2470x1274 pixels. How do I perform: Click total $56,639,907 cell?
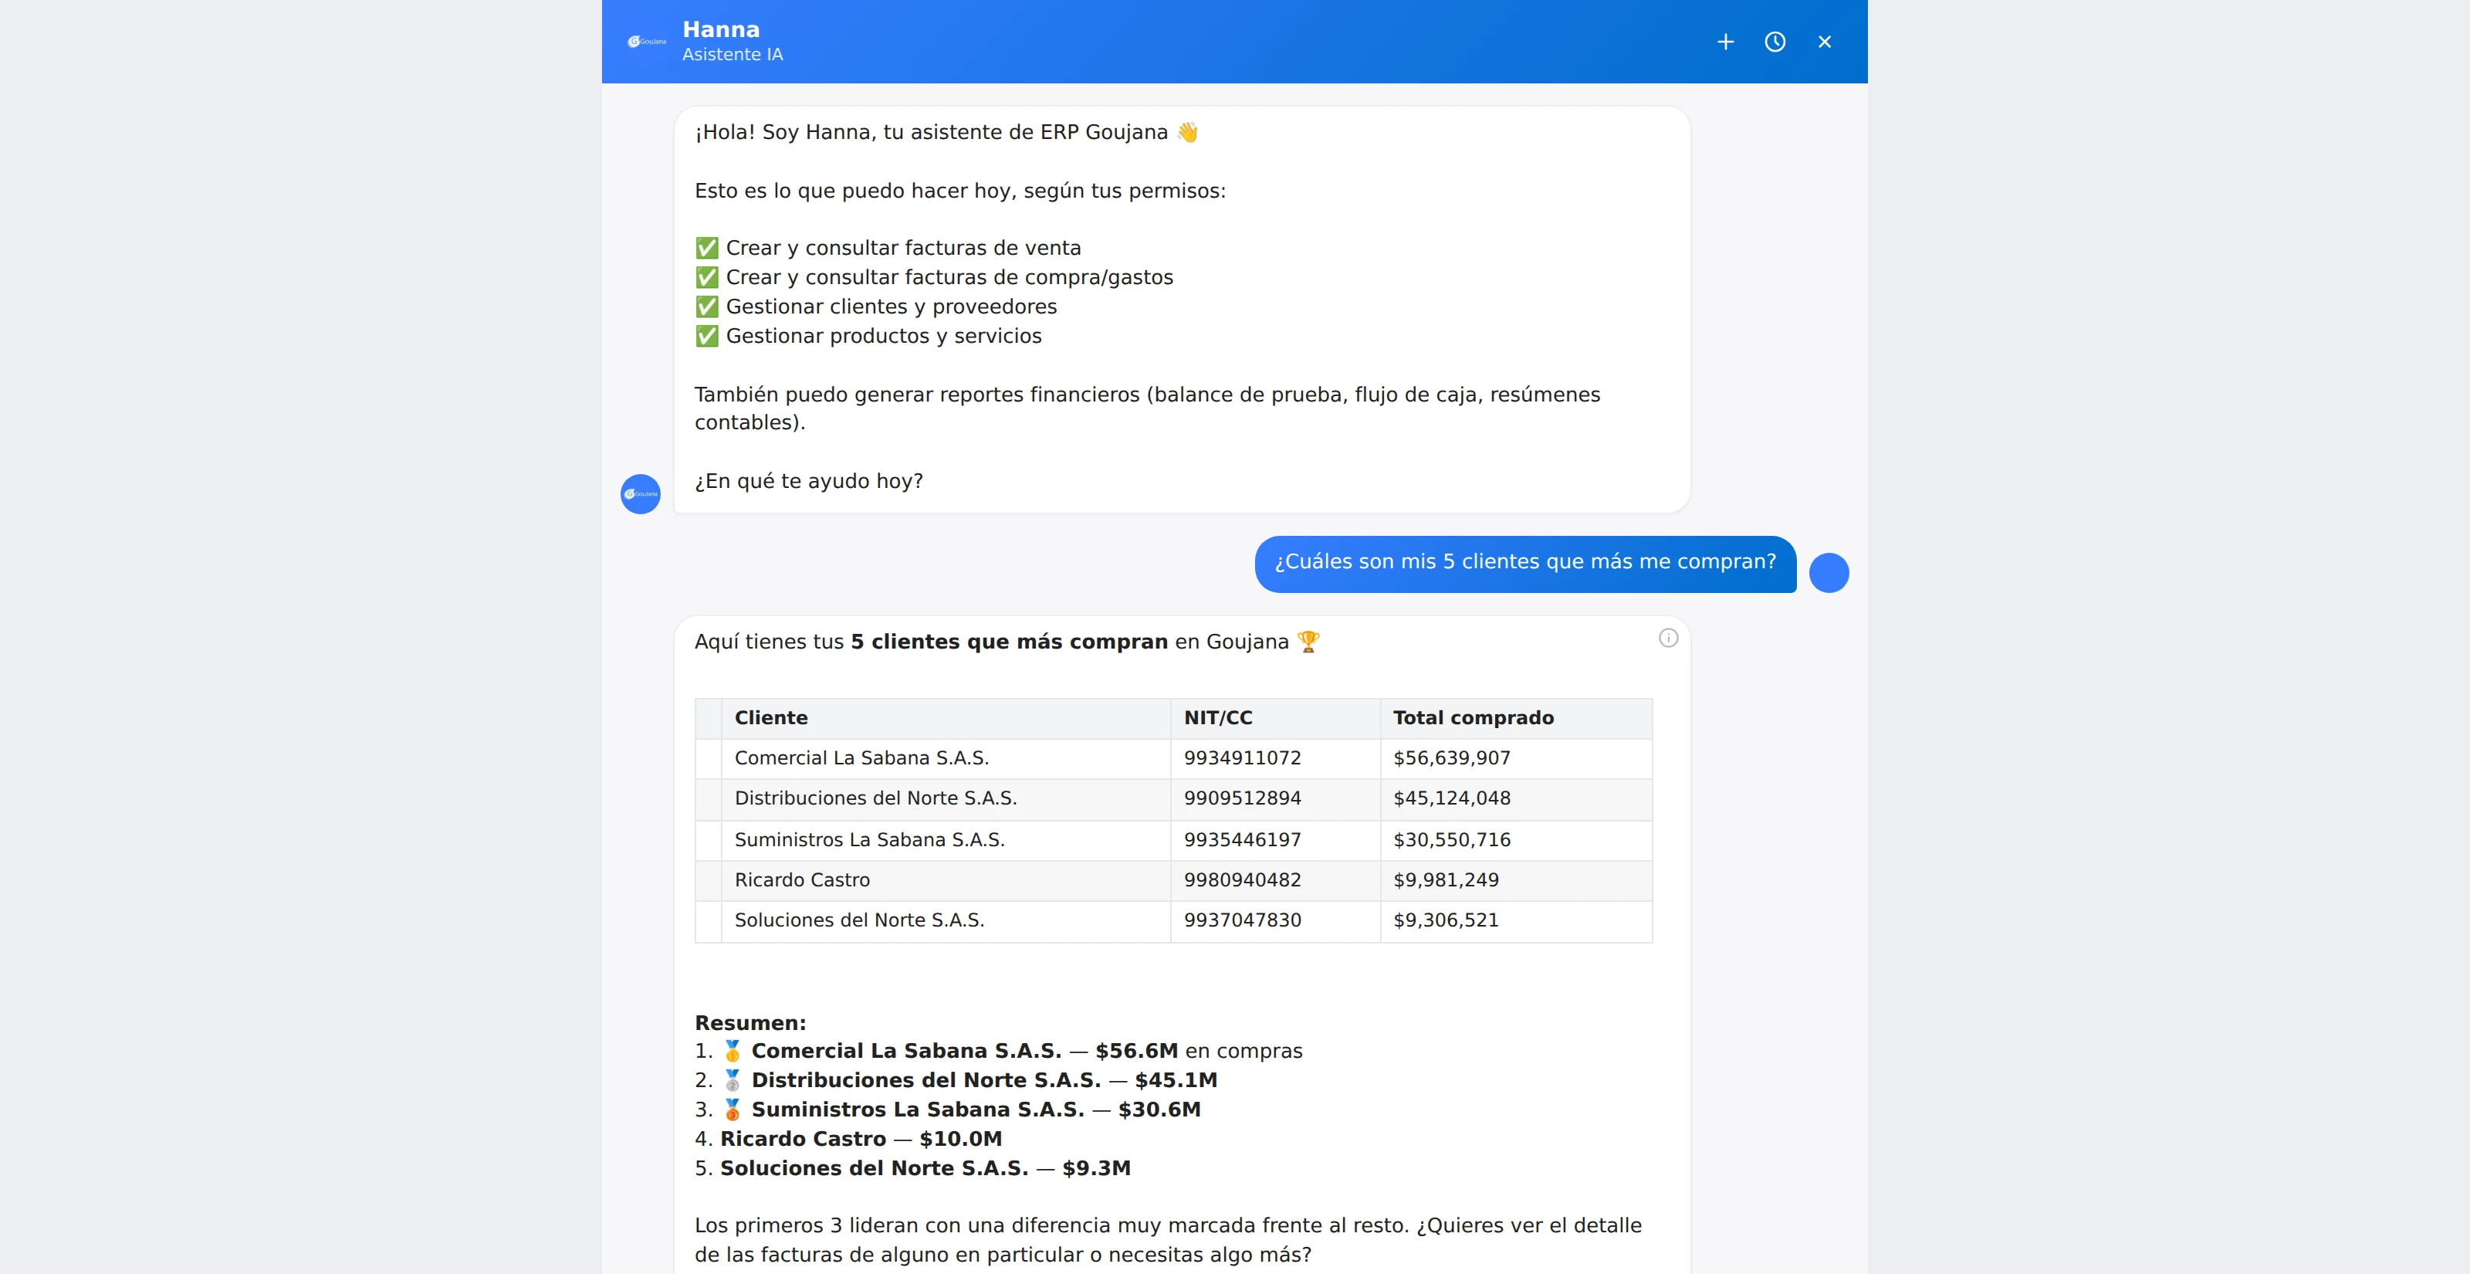1516,759
